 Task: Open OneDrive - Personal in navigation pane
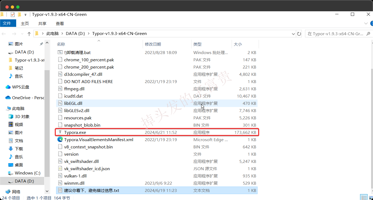[x=25, y=98]
